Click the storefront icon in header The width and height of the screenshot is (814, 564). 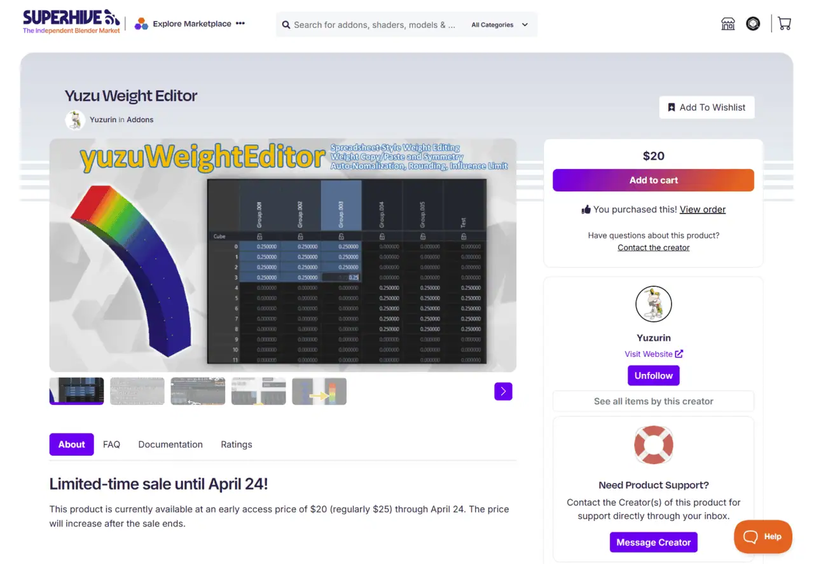pyautogui.click(x=728, y=24)
